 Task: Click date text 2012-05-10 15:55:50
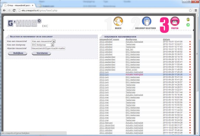(x=173, y=105)
